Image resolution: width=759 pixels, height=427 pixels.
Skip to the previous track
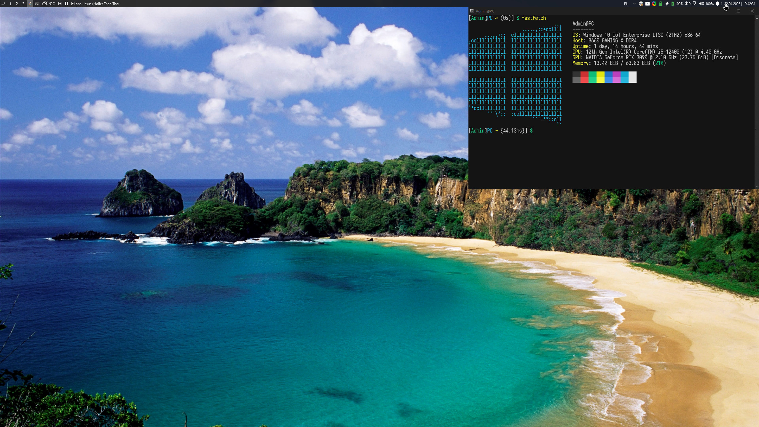click(60, 4)
